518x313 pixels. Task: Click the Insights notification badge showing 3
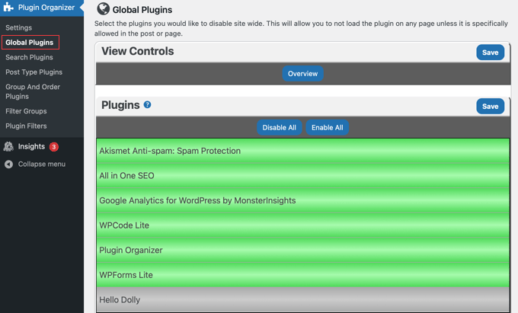pyautogui.click(x=54, y=146)
